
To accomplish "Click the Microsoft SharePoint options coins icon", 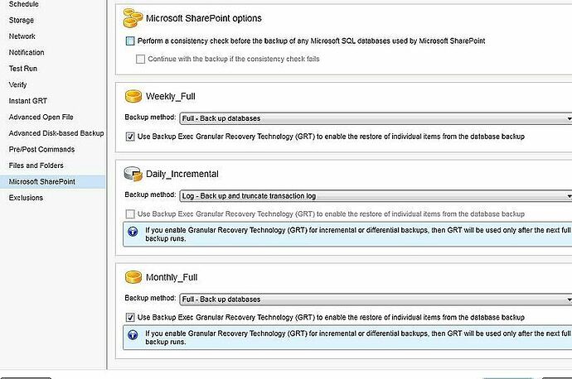I will [x=133, y=17].
